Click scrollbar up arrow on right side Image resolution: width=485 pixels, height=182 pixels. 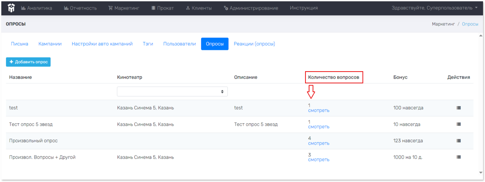click(x=480, y=36)
